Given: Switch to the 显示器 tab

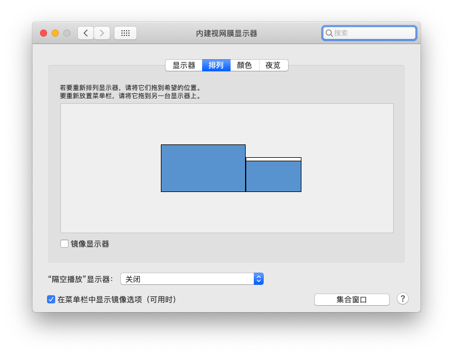Looking at the screenshot, I should pos(184,66).
